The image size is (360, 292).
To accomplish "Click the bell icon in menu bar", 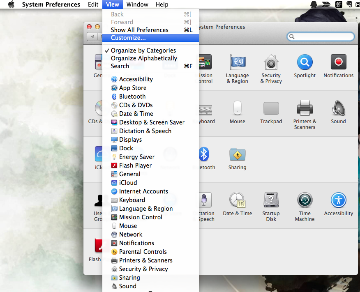I will pos(314,4).
